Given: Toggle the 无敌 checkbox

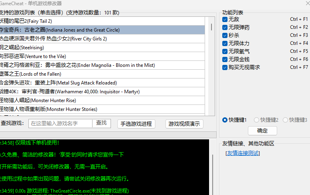Looking at the screenshot, I should [225, 19].
